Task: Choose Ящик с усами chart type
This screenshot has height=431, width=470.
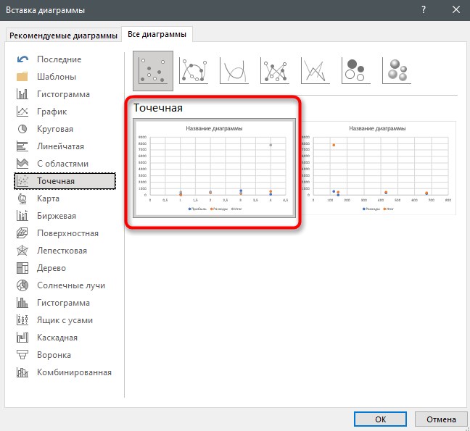Action: pos(65,320)
